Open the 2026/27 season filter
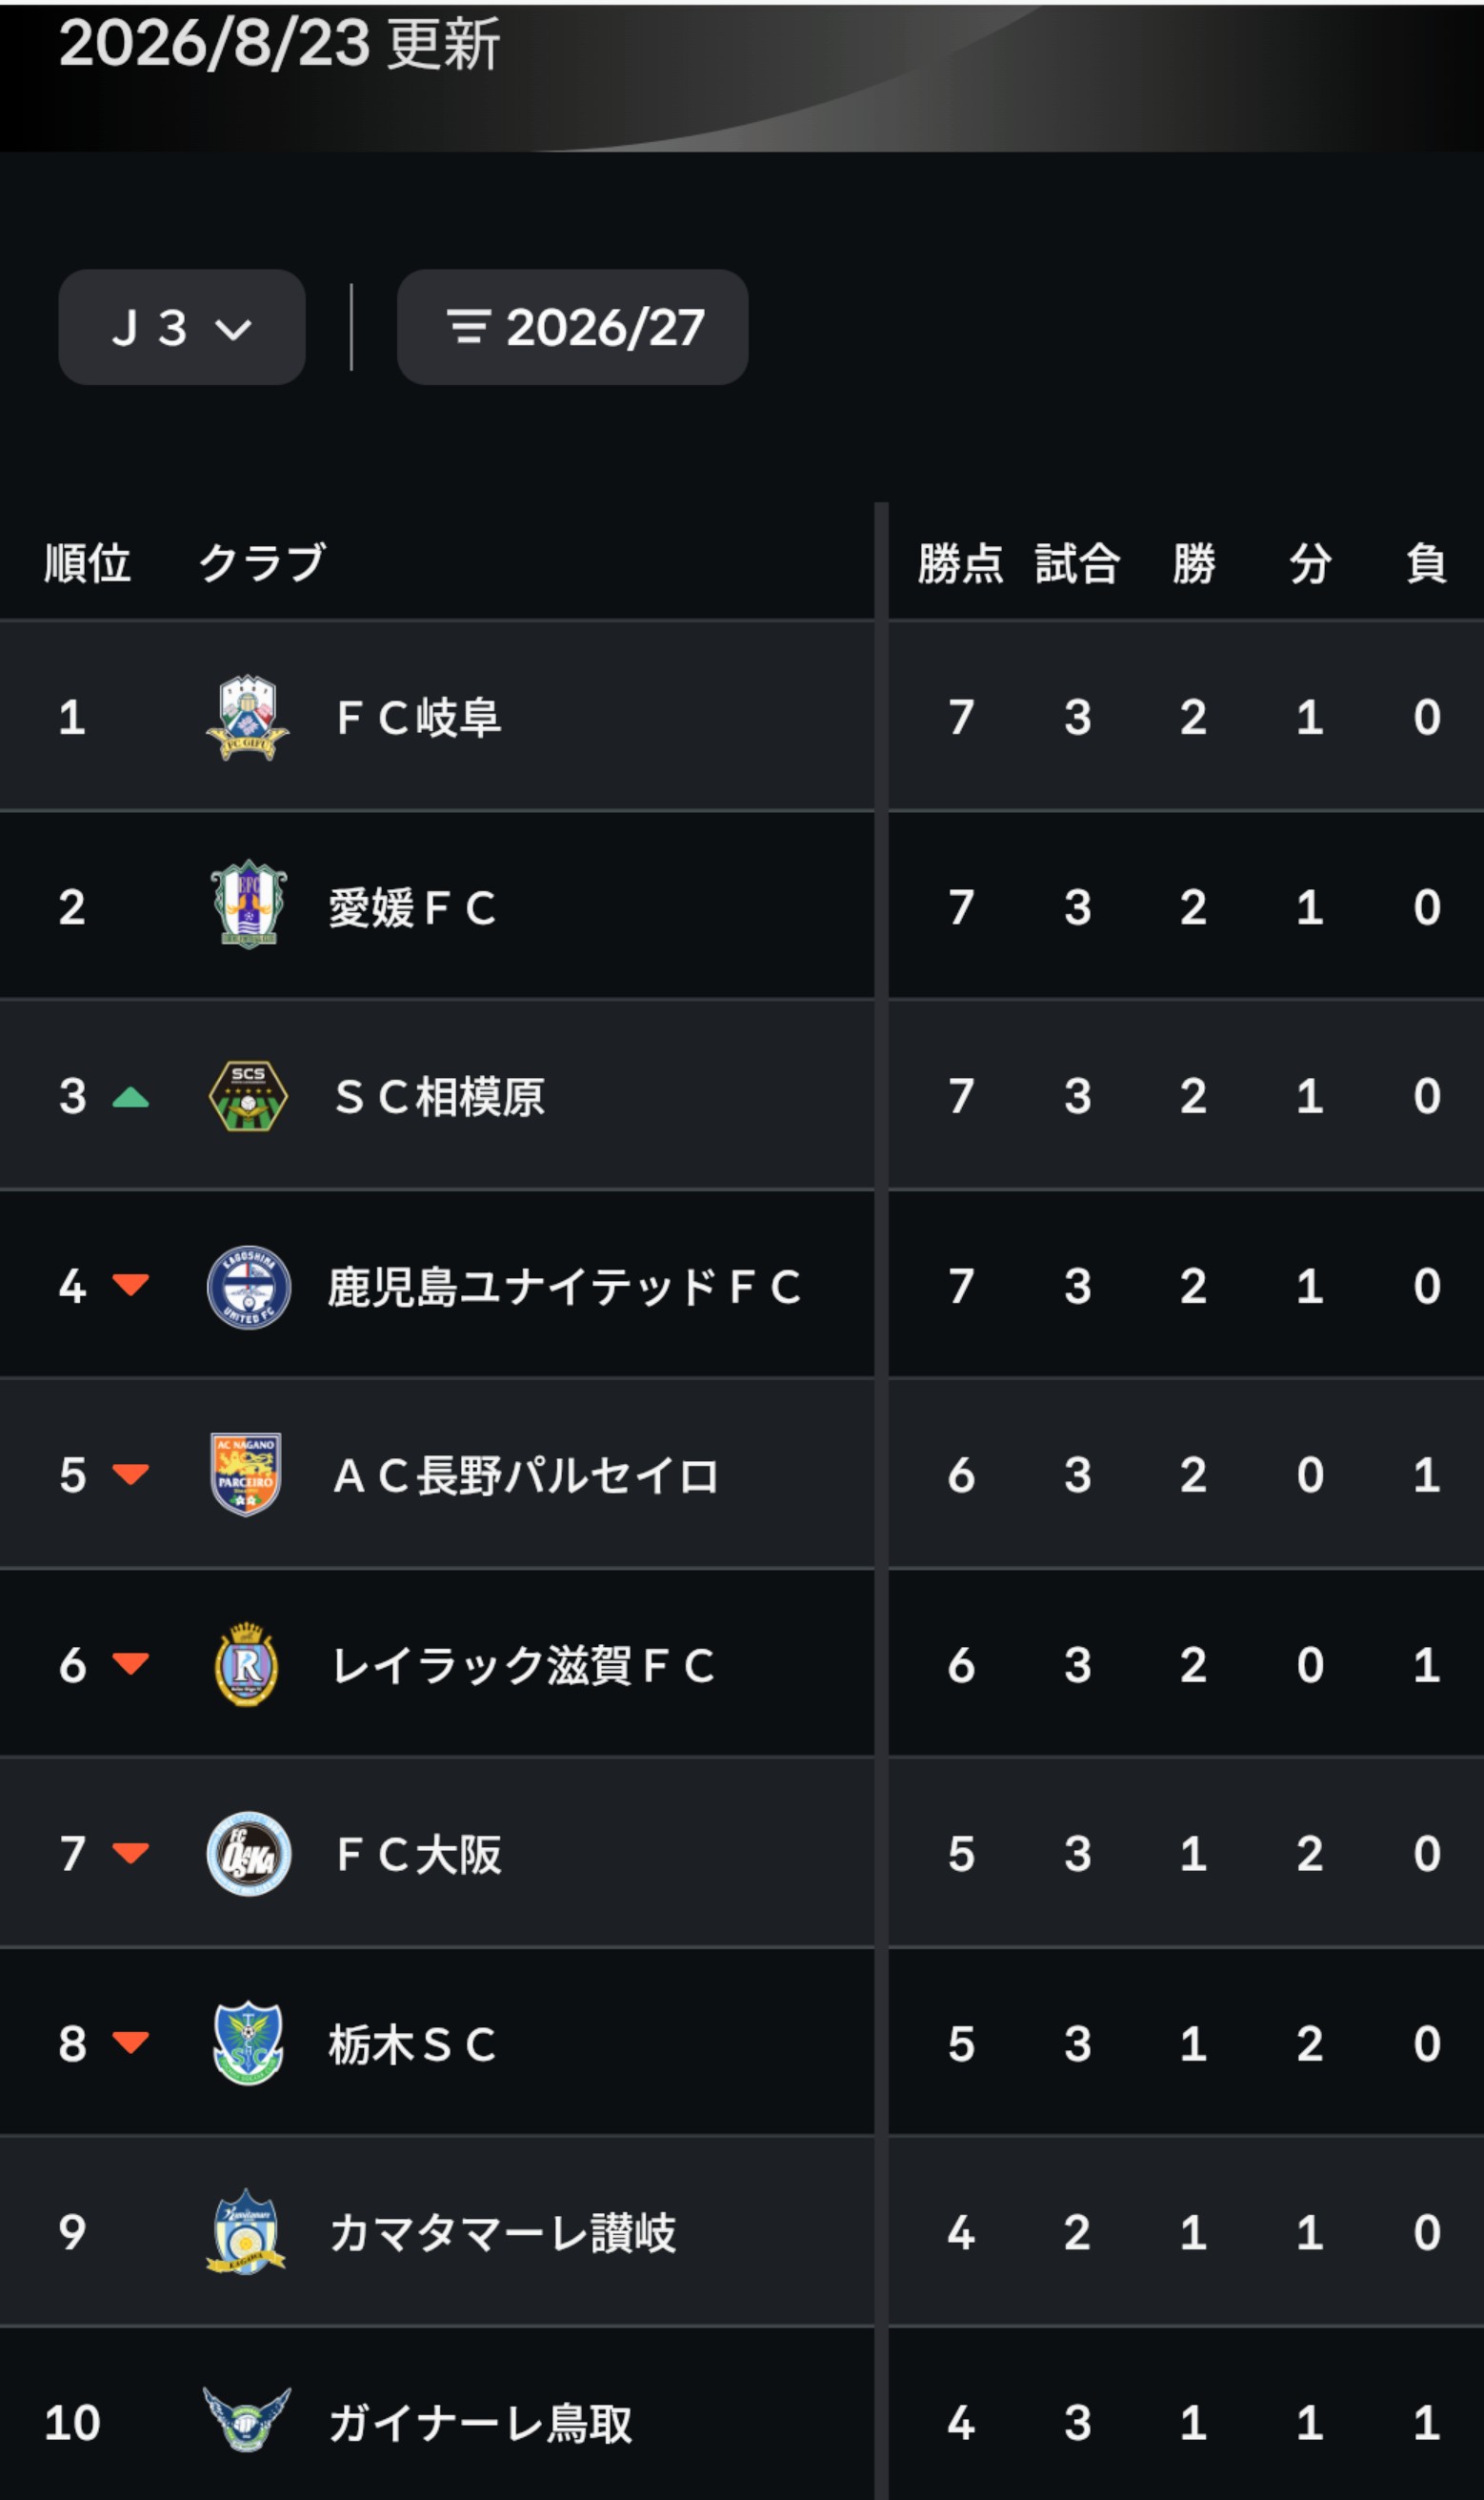This screenshot has height=2500, width=1484. 572,327
